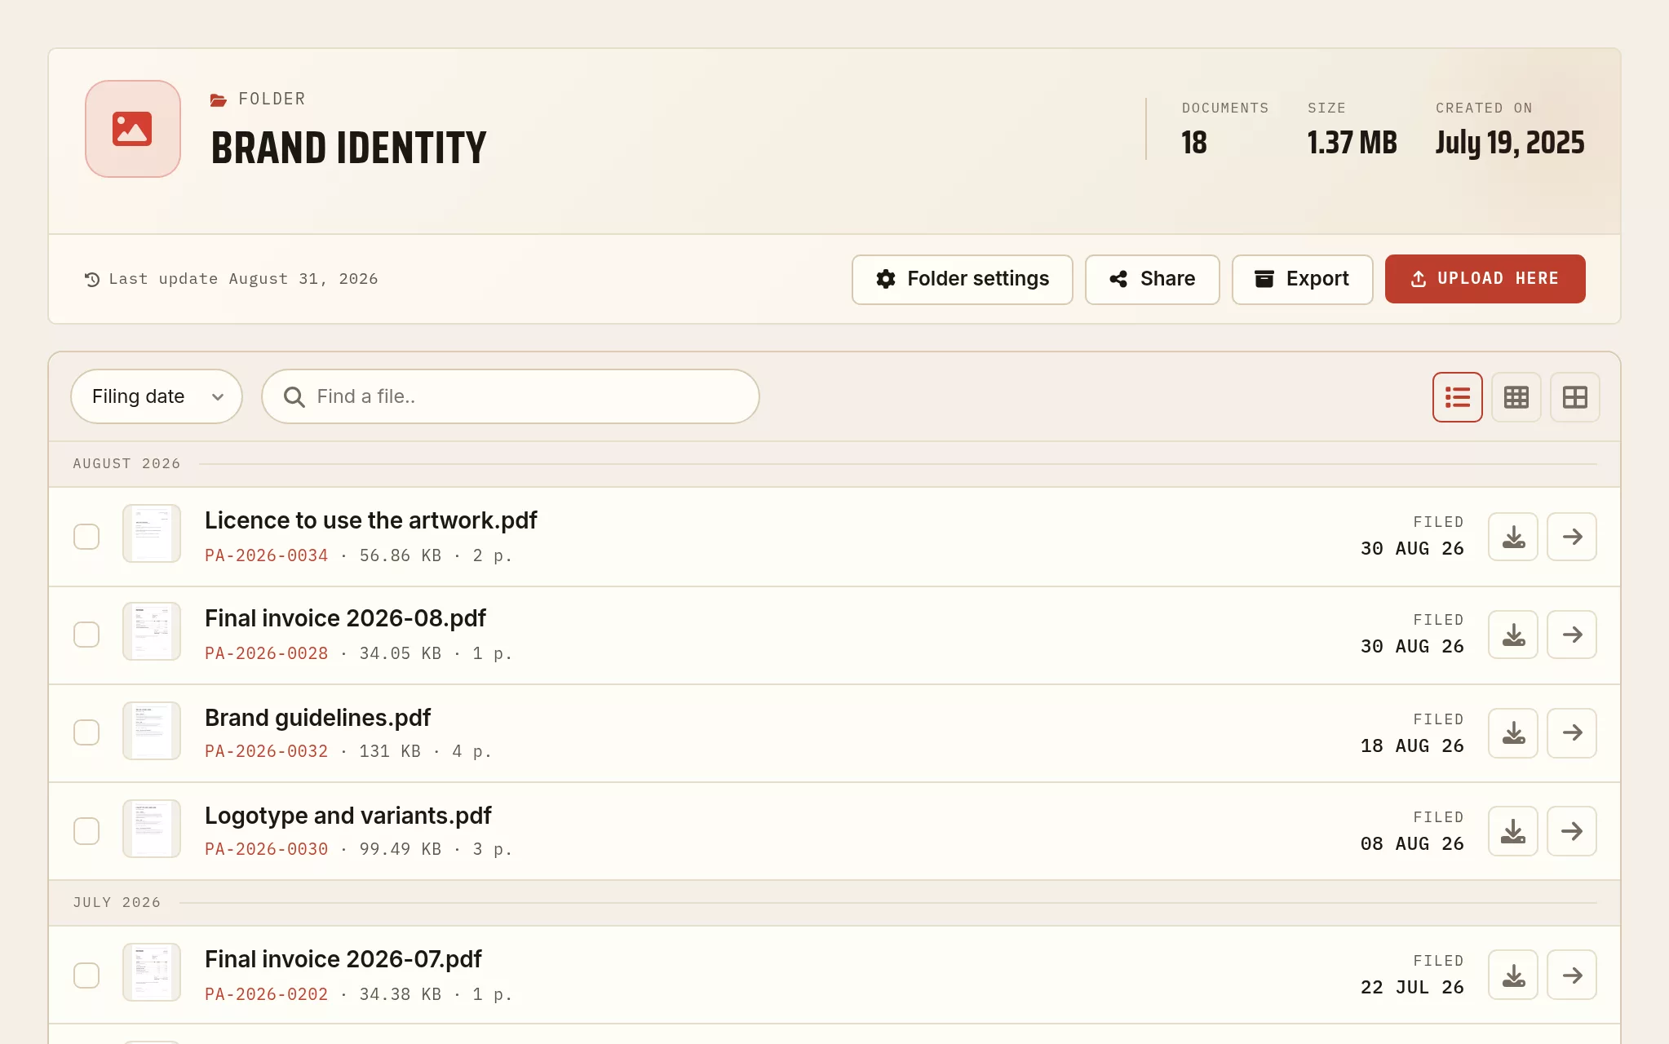Click the created date July 19, 2025
This screenshot has width=1669, height=1044.
(1510, 143)
